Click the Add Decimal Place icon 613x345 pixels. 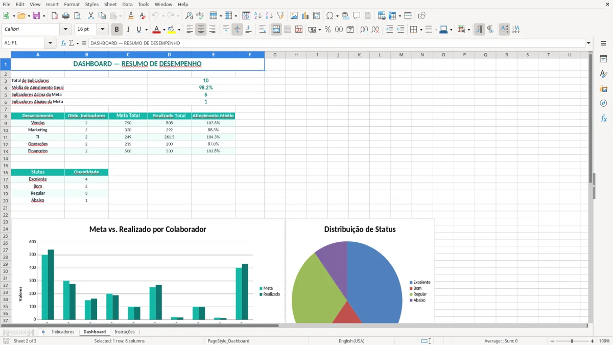364,30
